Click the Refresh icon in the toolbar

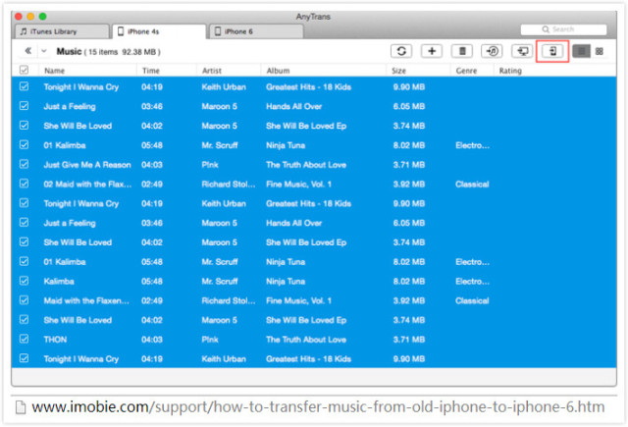401,51
